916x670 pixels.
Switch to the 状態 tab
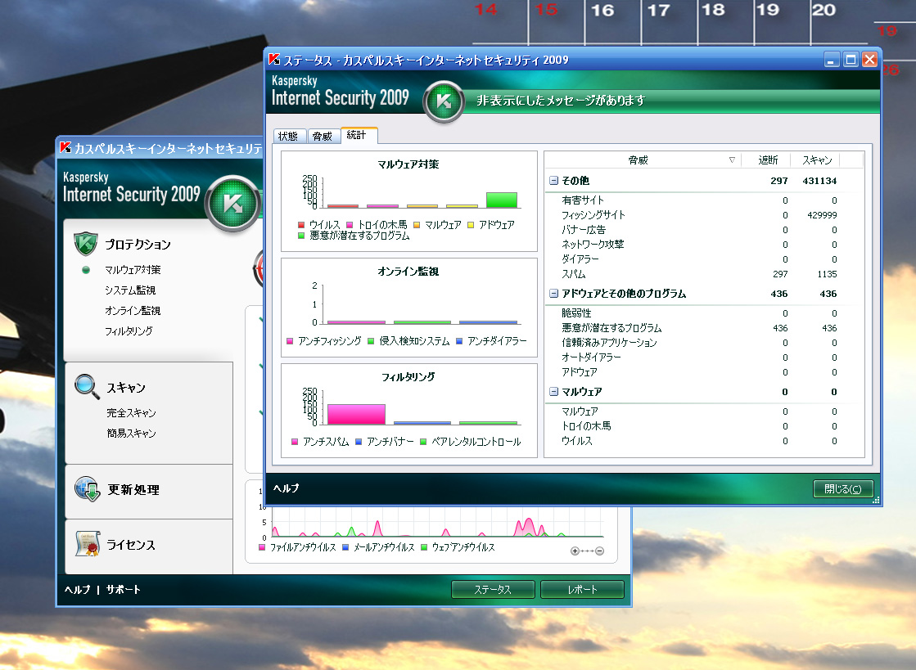pyautogui.click(x=288, y=136)
